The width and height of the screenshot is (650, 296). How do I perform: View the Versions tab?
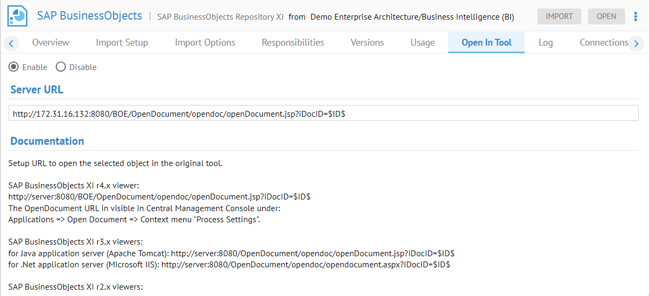367,42
